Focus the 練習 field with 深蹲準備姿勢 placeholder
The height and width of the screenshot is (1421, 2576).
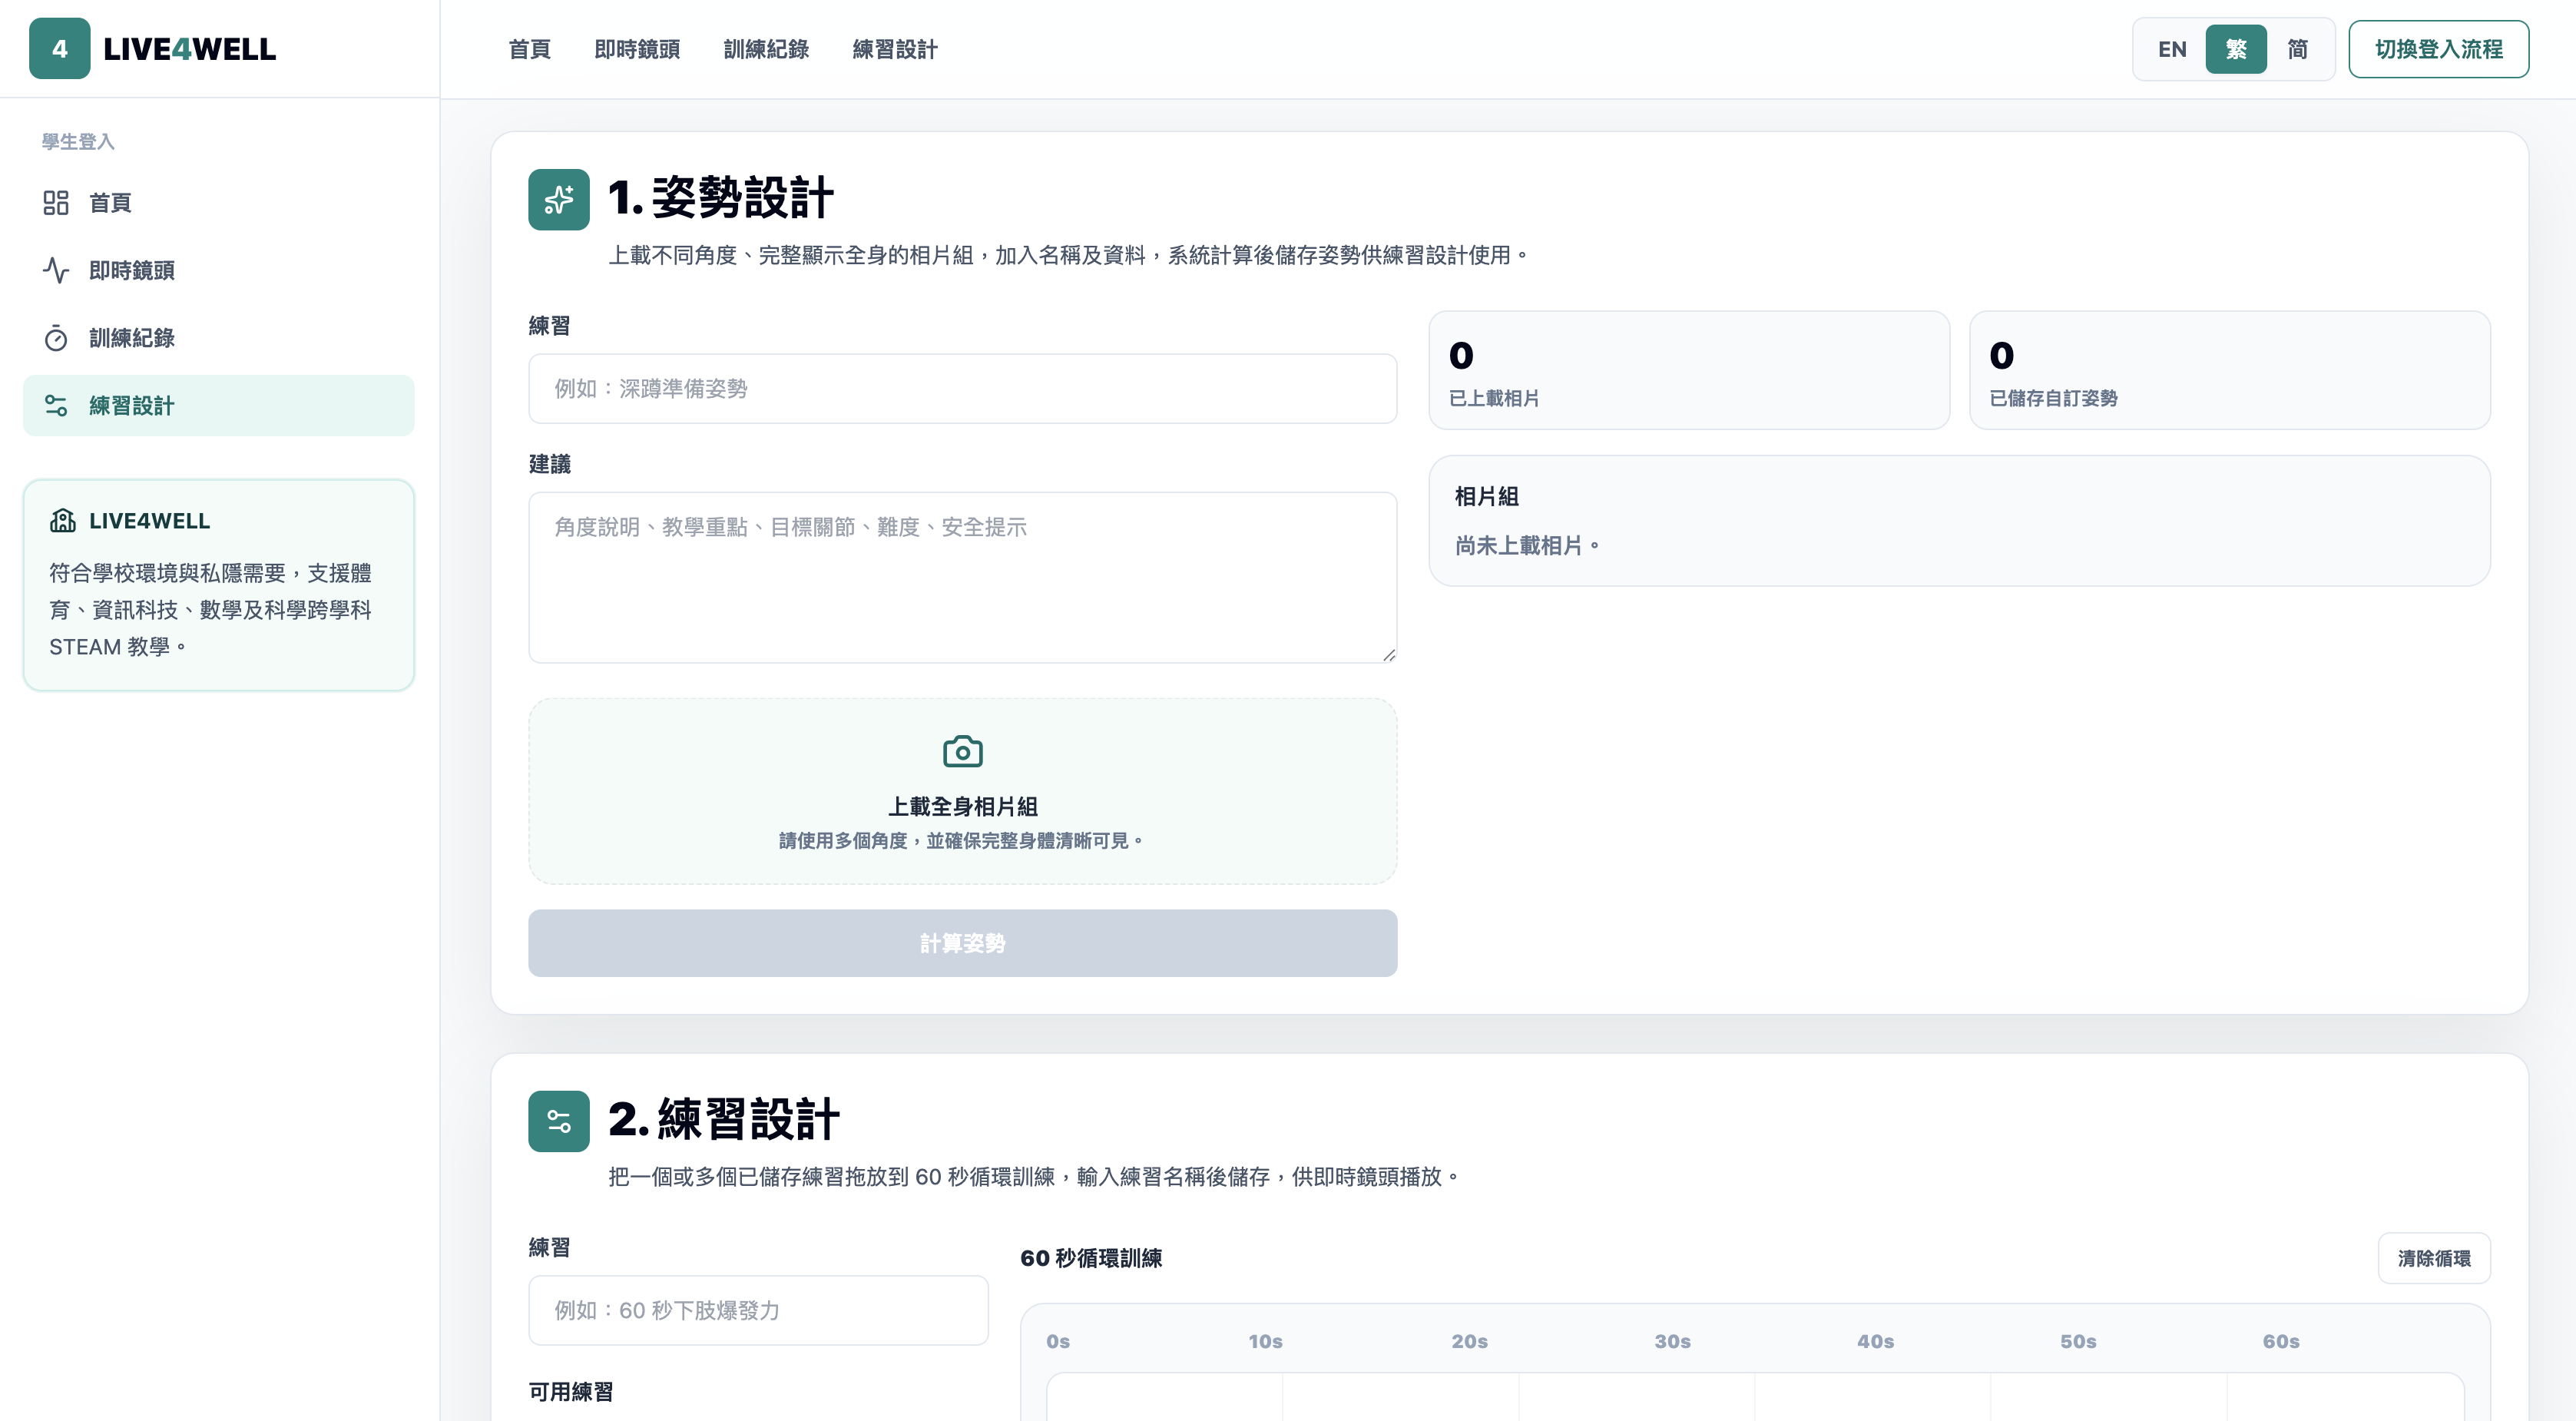[963, 388]
